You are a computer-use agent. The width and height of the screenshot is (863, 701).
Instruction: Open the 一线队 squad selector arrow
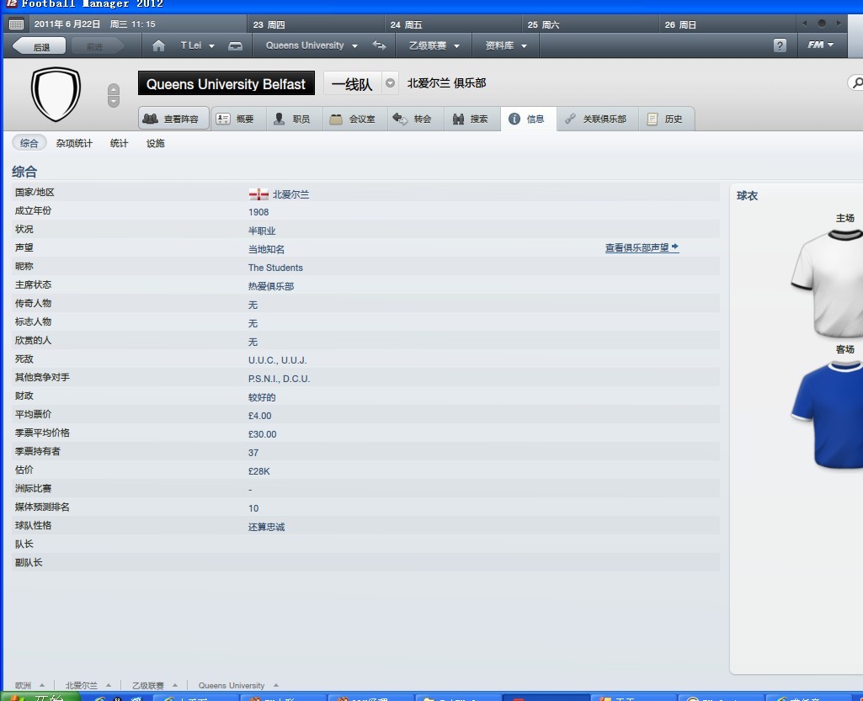tap(390, 83)
